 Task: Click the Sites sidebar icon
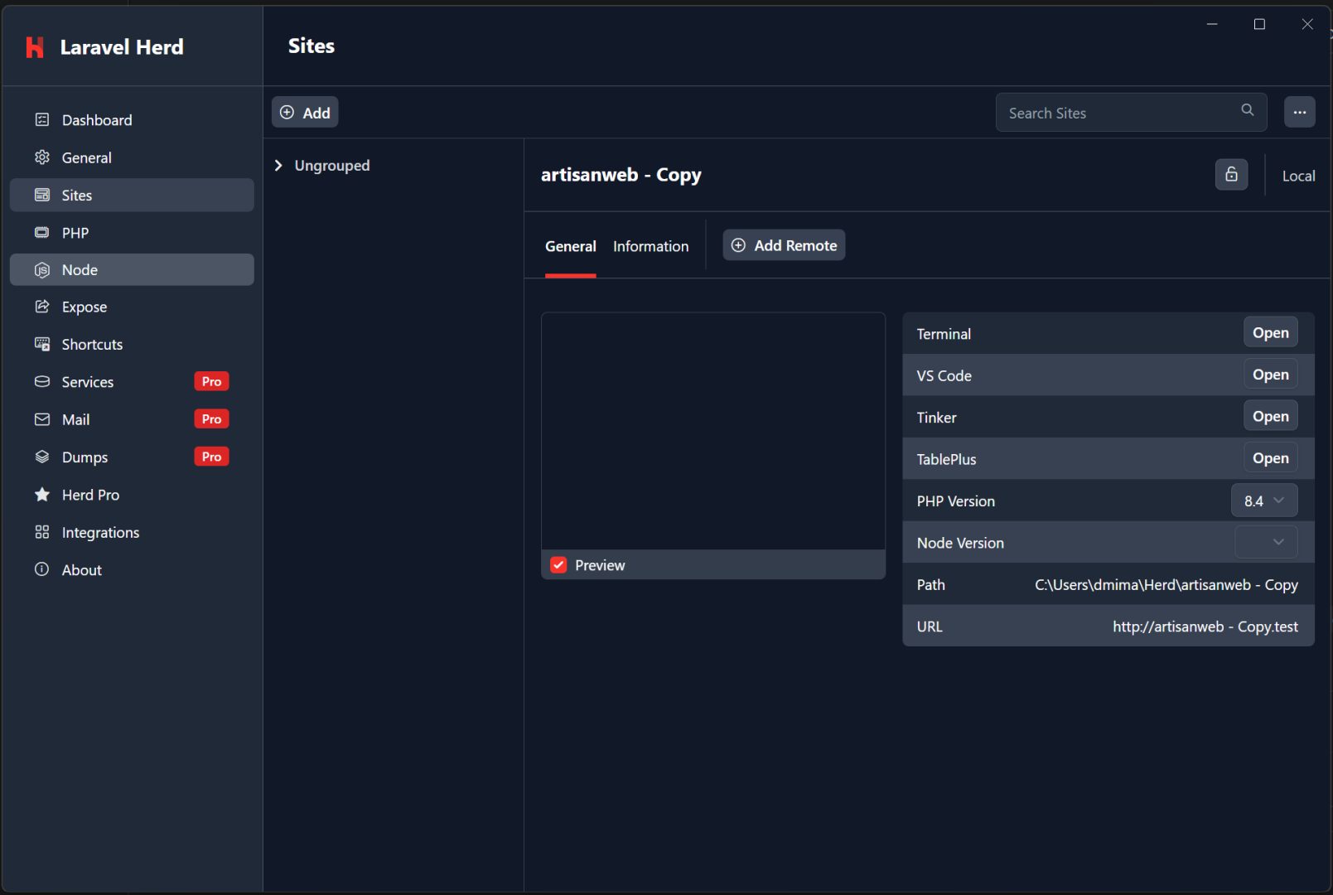[x=42, y=196]
